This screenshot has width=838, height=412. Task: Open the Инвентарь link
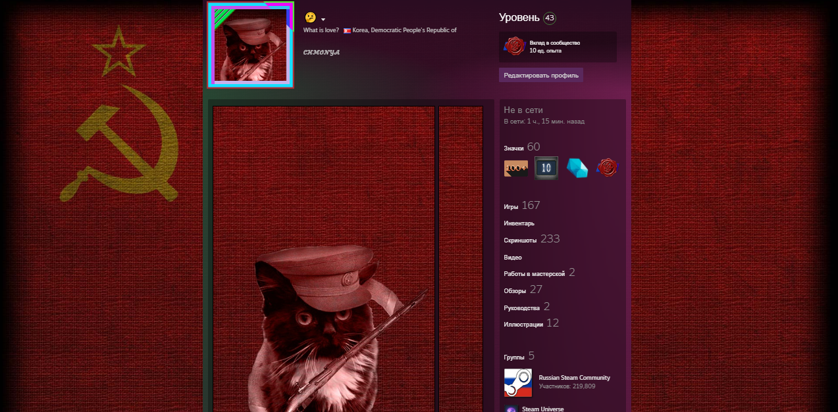click(x=519, y=223)
